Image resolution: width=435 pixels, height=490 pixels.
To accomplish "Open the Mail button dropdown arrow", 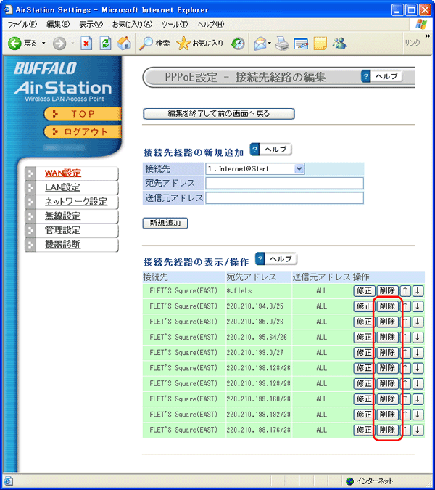I will click(269, 43).
